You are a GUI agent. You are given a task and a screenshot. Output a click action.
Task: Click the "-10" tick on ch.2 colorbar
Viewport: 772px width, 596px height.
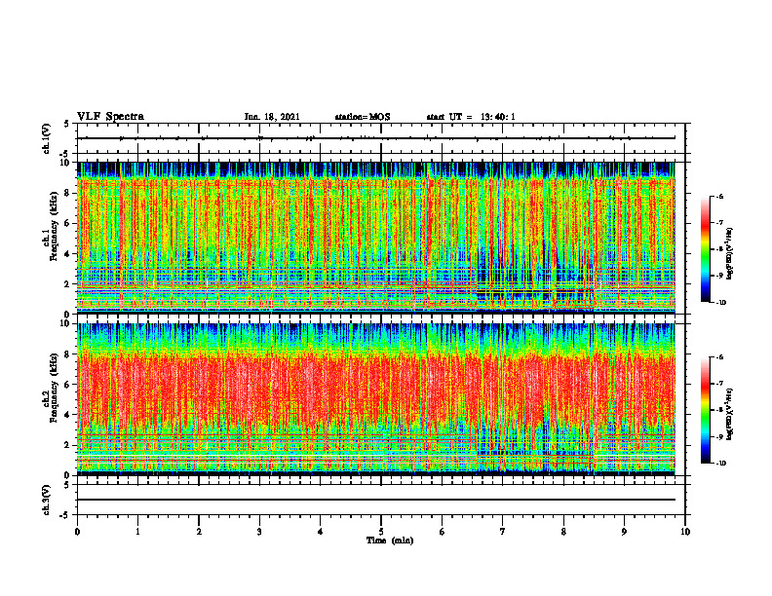[x=720, y=463]
